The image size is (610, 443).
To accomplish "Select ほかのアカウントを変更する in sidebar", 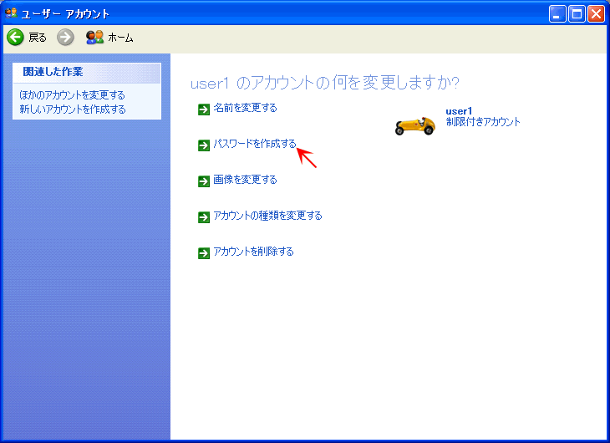I will (x=73, y=95).
